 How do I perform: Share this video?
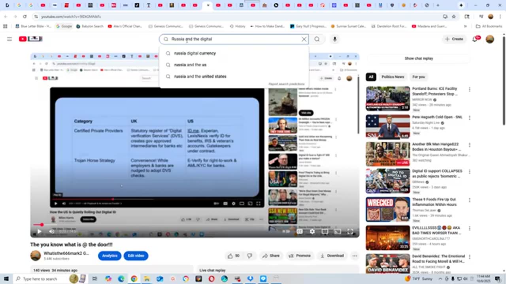pyautogui.click(x=271, y=256)
